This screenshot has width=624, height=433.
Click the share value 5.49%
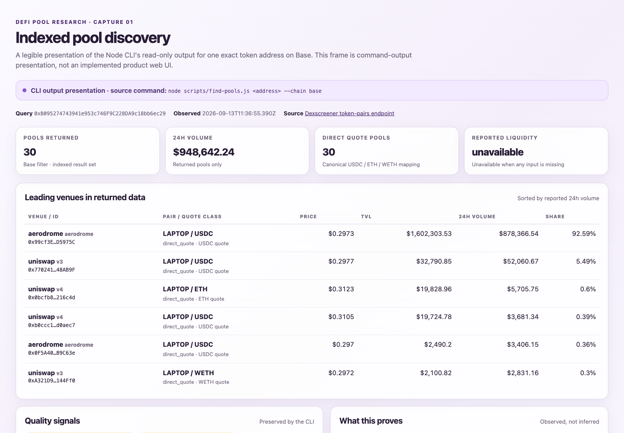(586, 261)
